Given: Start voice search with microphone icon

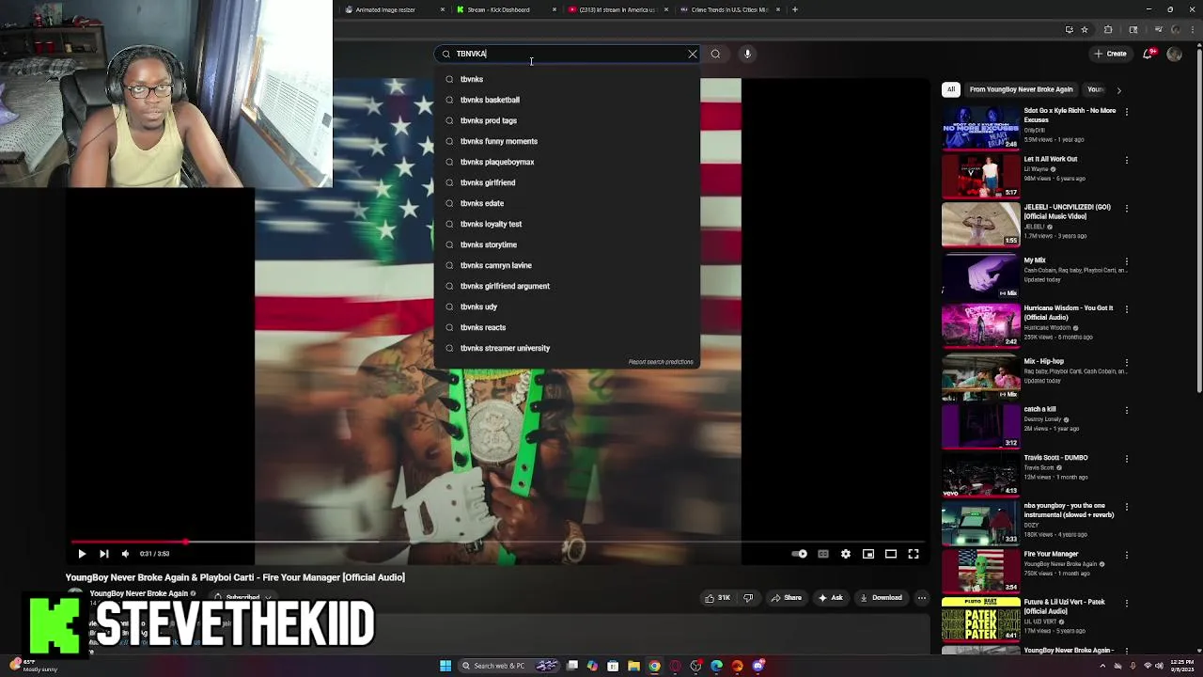Looking at the screenshot, I should tap(747, 54).
